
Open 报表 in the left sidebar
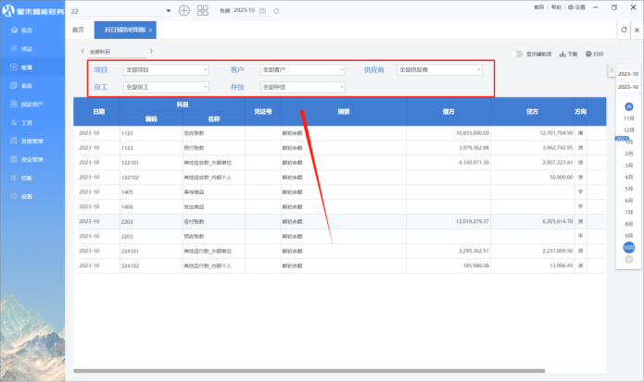pos(27,85)
